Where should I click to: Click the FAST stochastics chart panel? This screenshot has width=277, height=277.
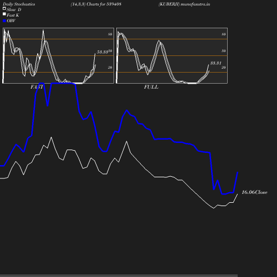[x=58, y=55]
